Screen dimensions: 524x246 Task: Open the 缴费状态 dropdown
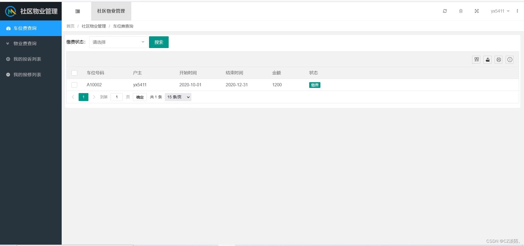coord(118,42)
